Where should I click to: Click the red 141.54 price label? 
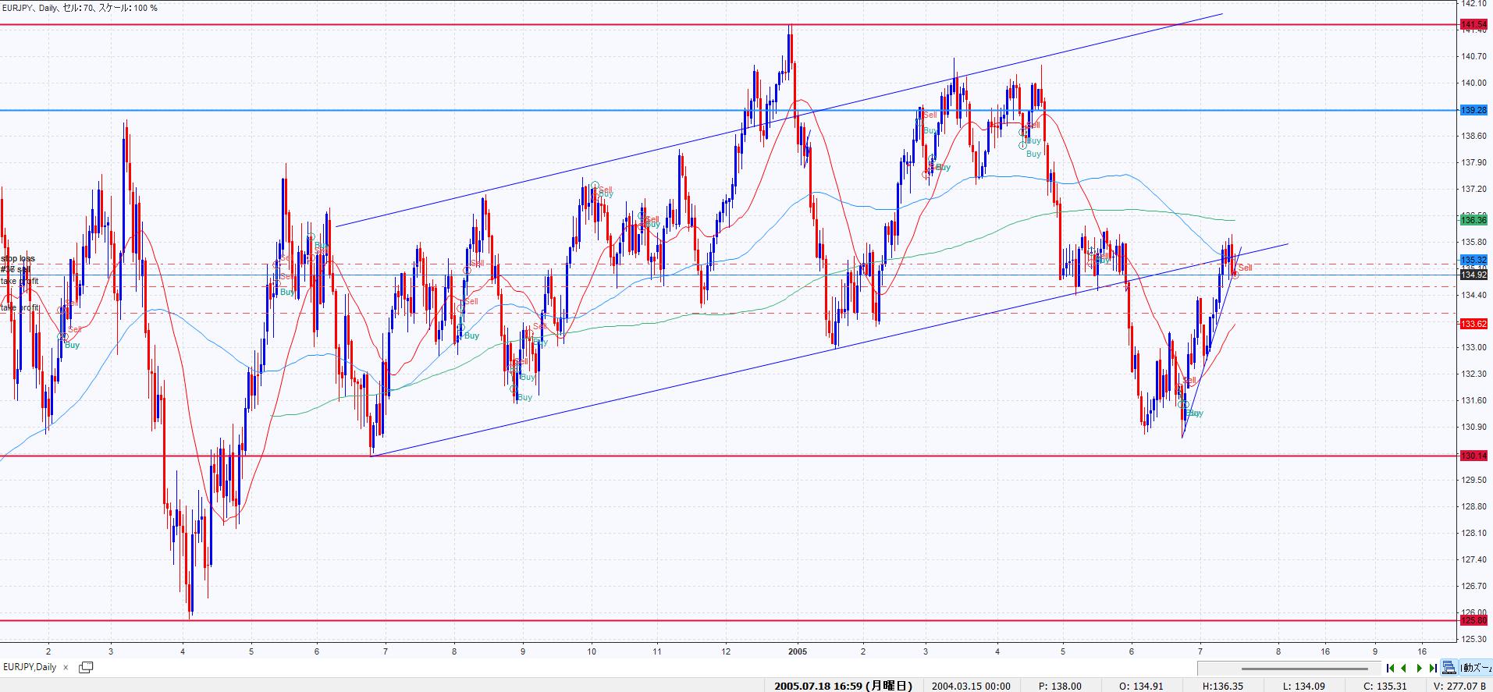[1473, 26]
